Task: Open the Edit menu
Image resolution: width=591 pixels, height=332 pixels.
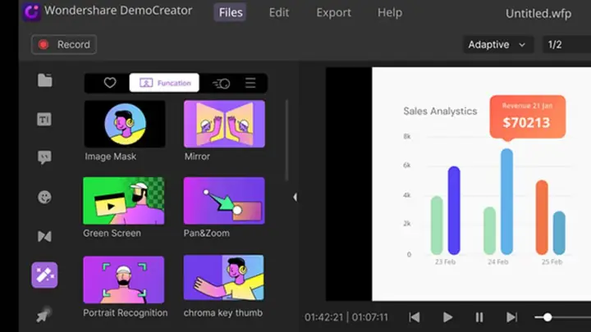Action: coord(279,12)
